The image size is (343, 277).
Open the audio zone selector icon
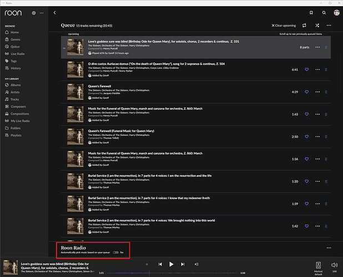pos(318,265)
